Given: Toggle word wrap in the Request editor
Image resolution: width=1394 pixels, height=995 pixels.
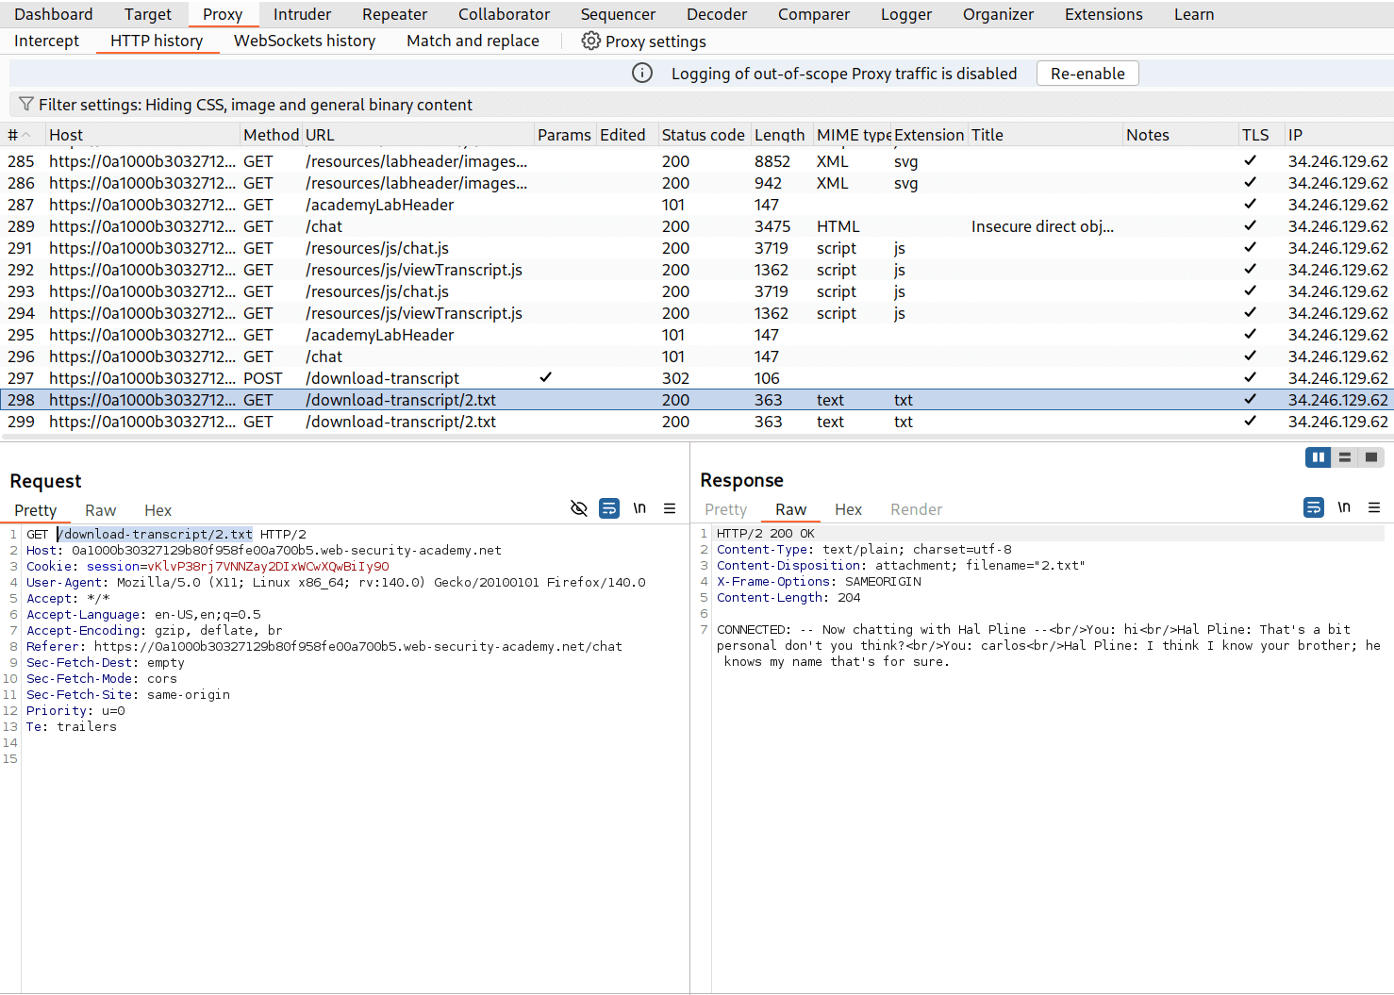Looking at the screenshot, I should click(x=609, y=508).
